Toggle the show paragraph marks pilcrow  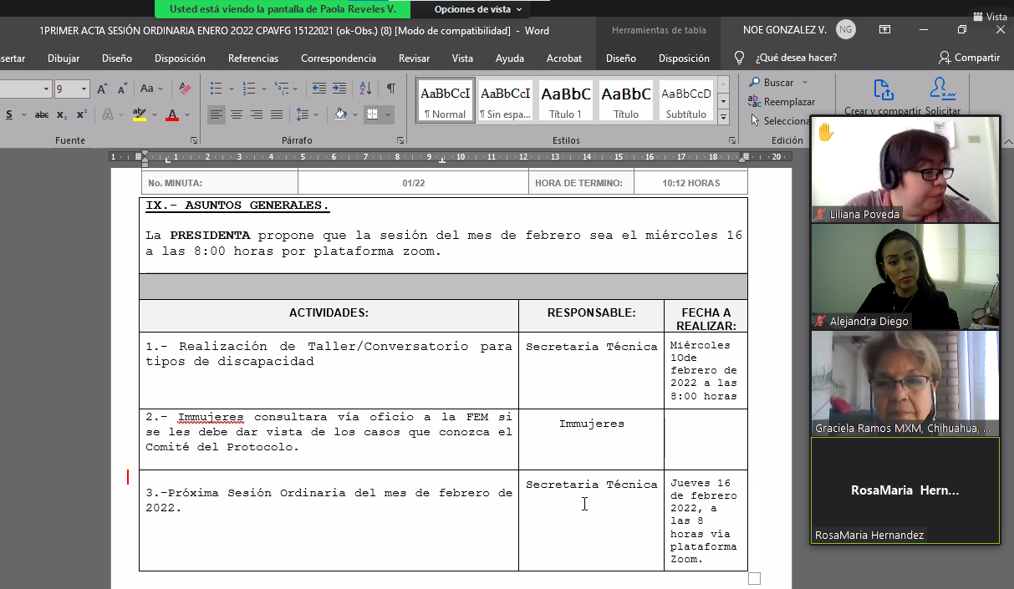(x=390, y=89)
